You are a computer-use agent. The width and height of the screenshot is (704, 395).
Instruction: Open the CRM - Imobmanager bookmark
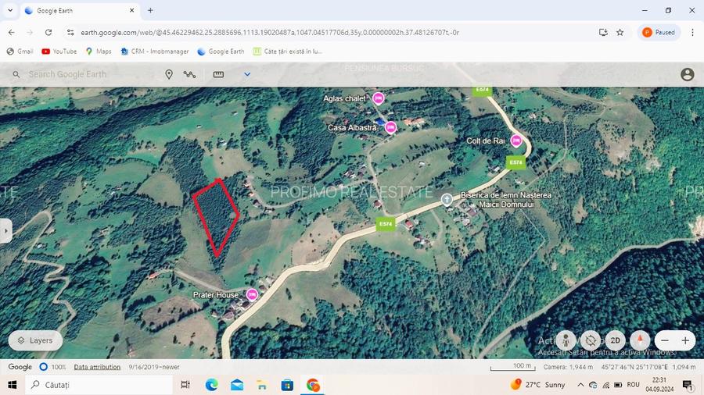155,52
